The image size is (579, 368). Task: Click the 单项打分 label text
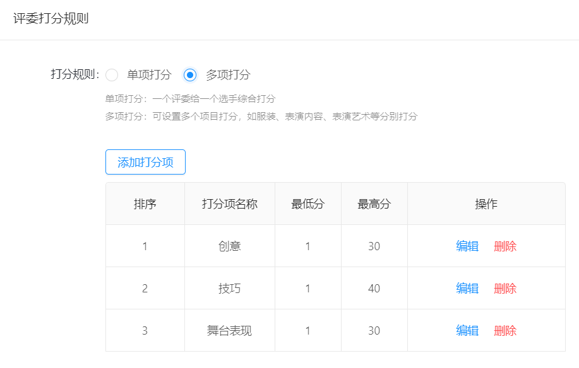(x=149, y=75)
